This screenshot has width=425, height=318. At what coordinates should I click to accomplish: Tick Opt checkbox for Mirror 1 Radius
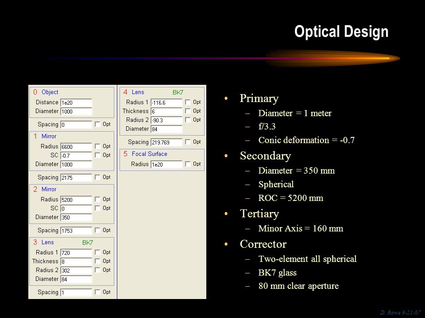97,146
